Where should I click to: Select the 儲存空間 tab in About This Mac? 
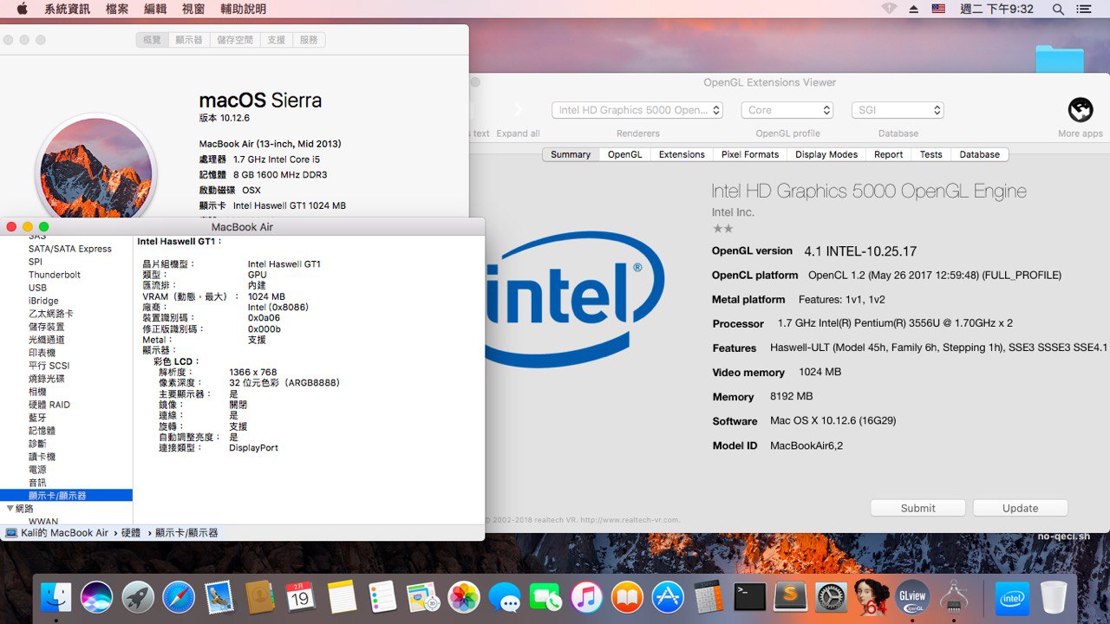235,40
